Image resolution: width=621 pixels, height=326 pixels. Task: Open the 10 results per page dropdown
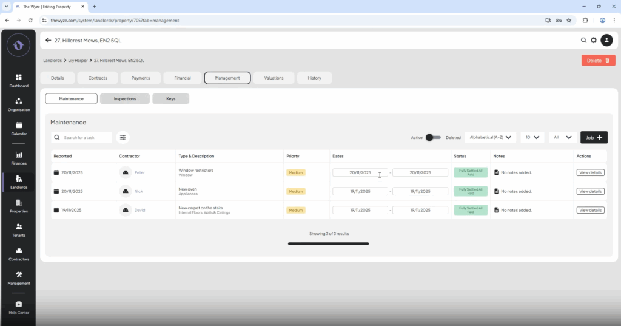[x=532, y=138]
